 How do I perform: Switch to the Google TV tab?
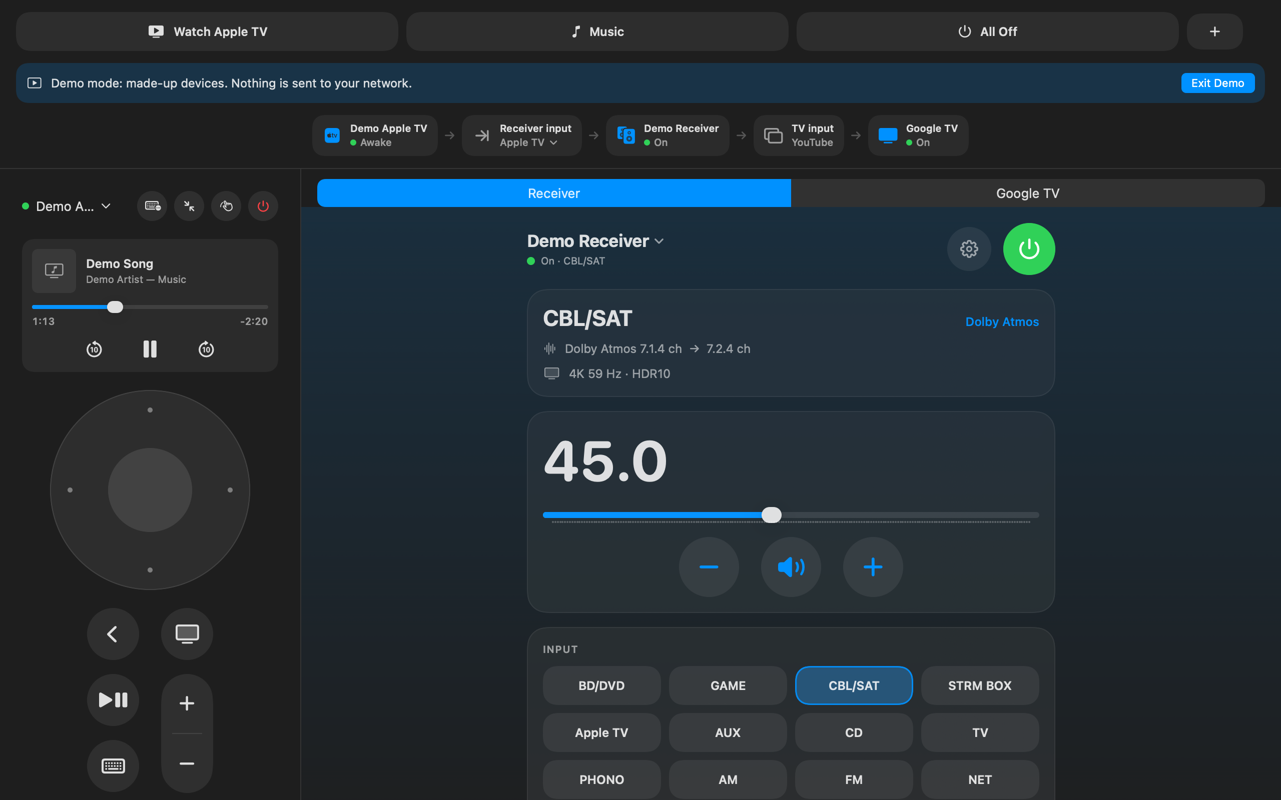point(1027,193)
